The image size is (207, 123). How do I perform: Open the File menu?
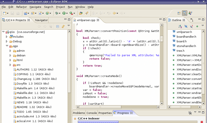coord(4,7)
